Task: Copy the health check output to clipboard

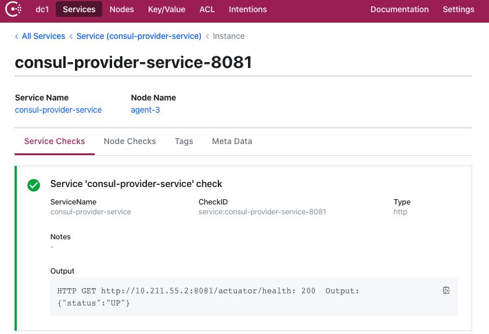Action: click(x=446, y=290)
